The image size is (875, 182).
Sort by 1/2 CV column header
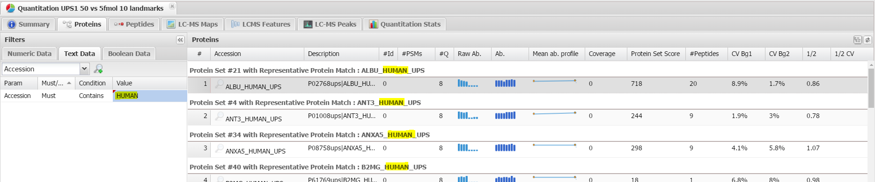pos(849,54)
